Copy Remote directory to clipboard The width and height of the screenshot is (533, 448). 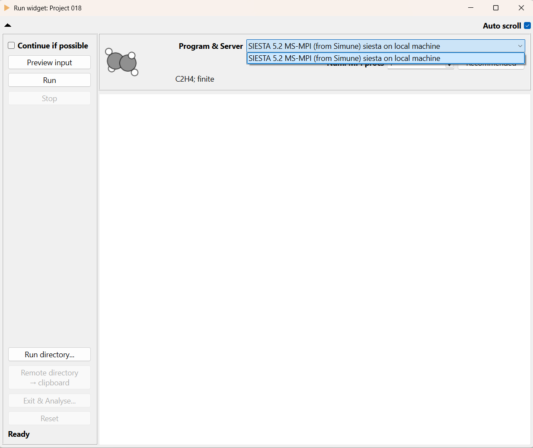point(49,378)
